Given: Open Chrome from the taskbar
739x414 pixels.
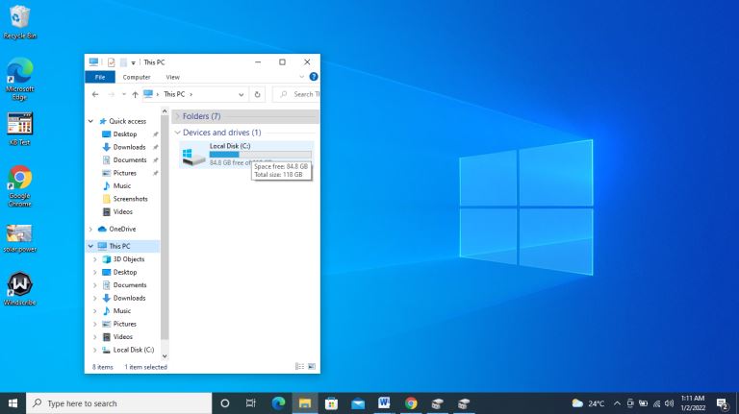Looking at the screenshot, I should click(411, 403).
